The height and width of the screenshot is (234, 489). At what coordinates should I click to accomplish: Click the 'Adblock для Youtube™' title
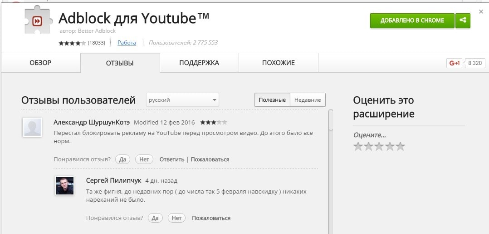point(134,19)
